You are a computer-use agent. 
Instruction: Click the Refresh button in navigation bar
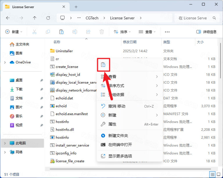[x=48, y=18]
